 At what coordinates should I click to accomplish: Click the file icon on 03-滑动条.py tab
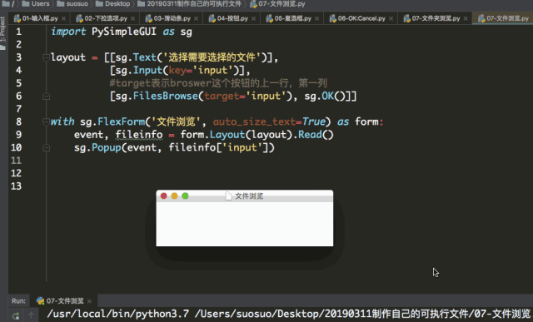click(x=149, y=18)
